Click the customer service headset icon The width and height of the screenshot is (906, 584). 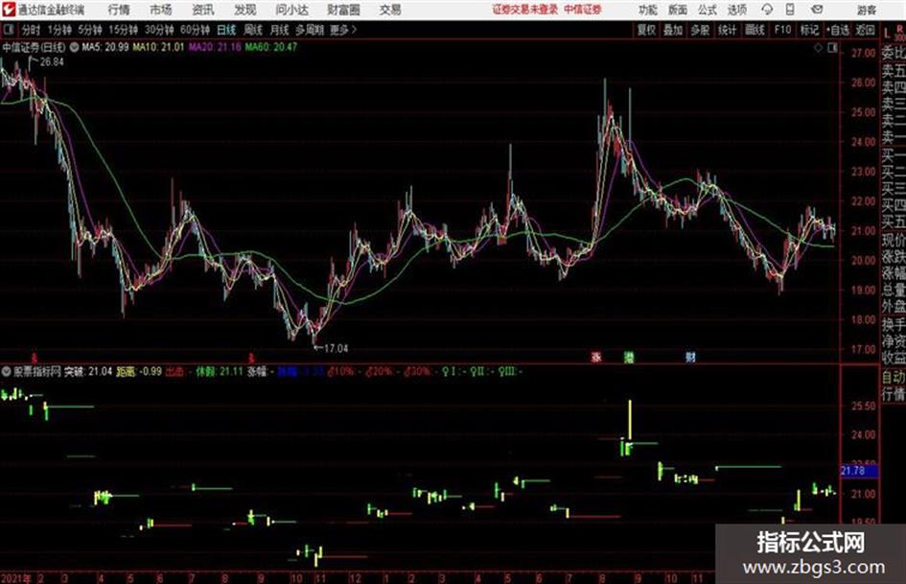tap(767, 10)
